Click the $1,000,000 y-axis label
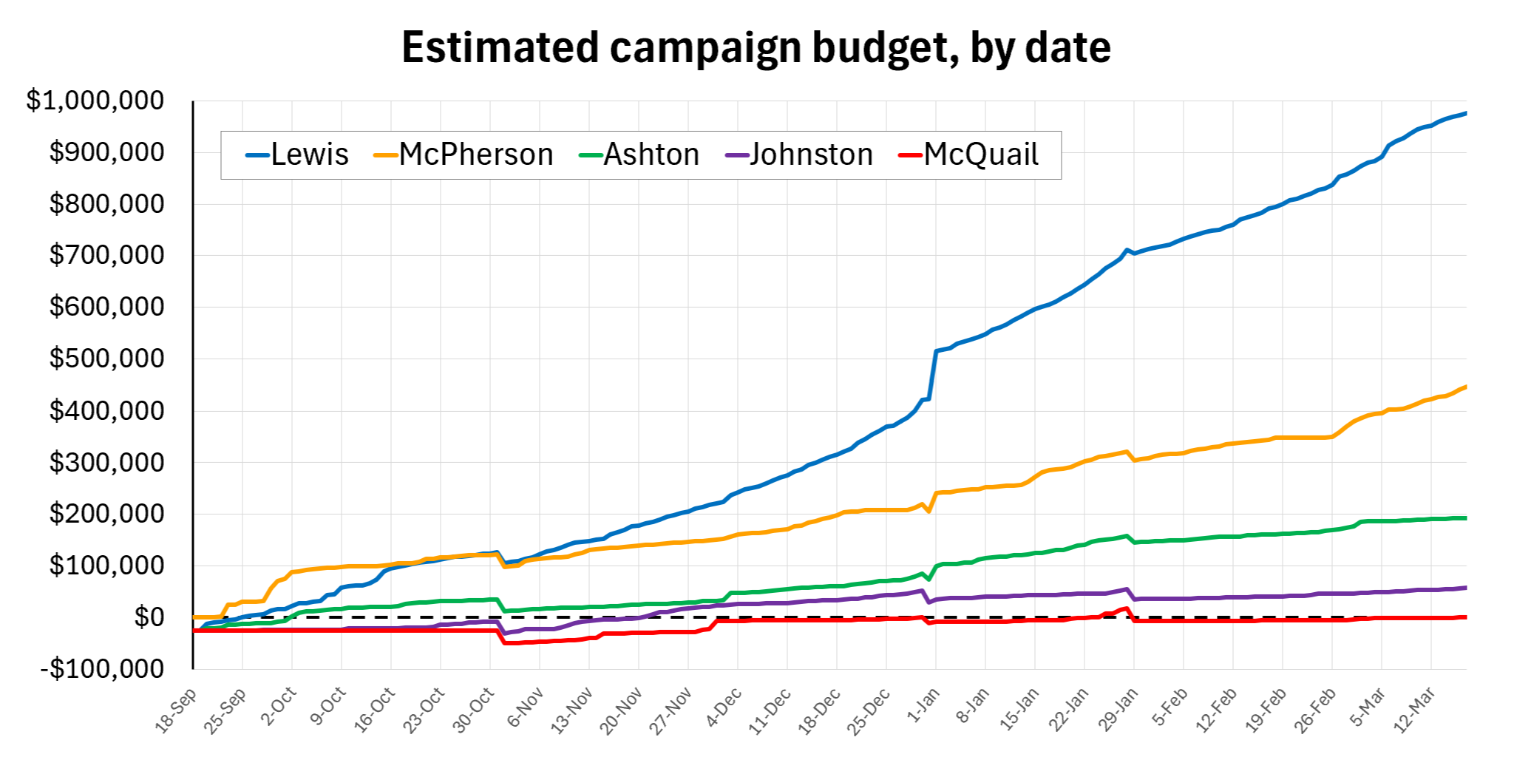The width and height of the screenshot is (1514, 757). [95, 101]
